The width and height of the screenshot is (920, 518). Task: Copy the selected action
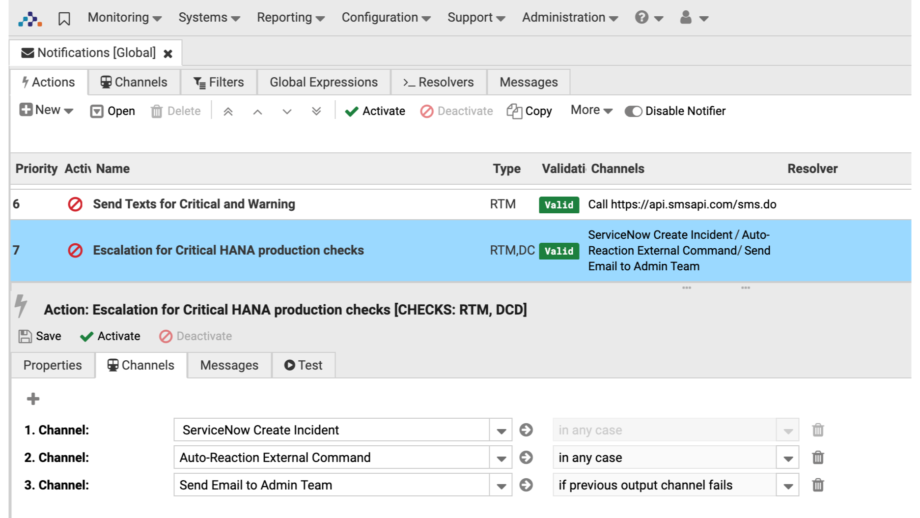tap(529, 111)
